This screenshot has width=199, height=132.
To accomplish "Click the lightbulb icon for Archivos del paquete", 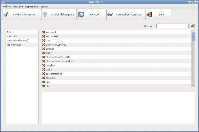I will pos(45,15).
